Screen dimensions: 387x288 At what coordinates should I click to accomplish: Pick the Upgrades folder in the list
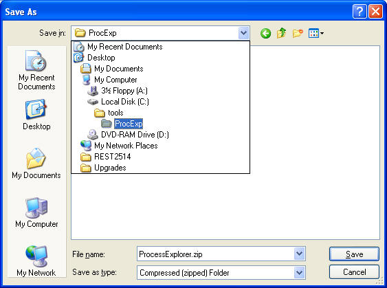pyautogui.click(x=103, y=168)
